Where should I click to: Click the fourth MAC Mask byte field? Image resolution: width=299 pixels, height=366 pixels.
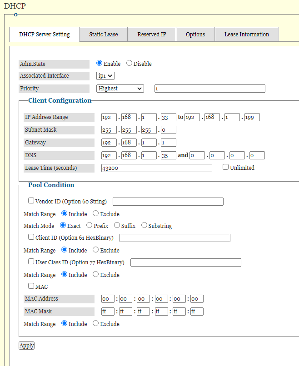pyautogui.click(x=161, y=312)
